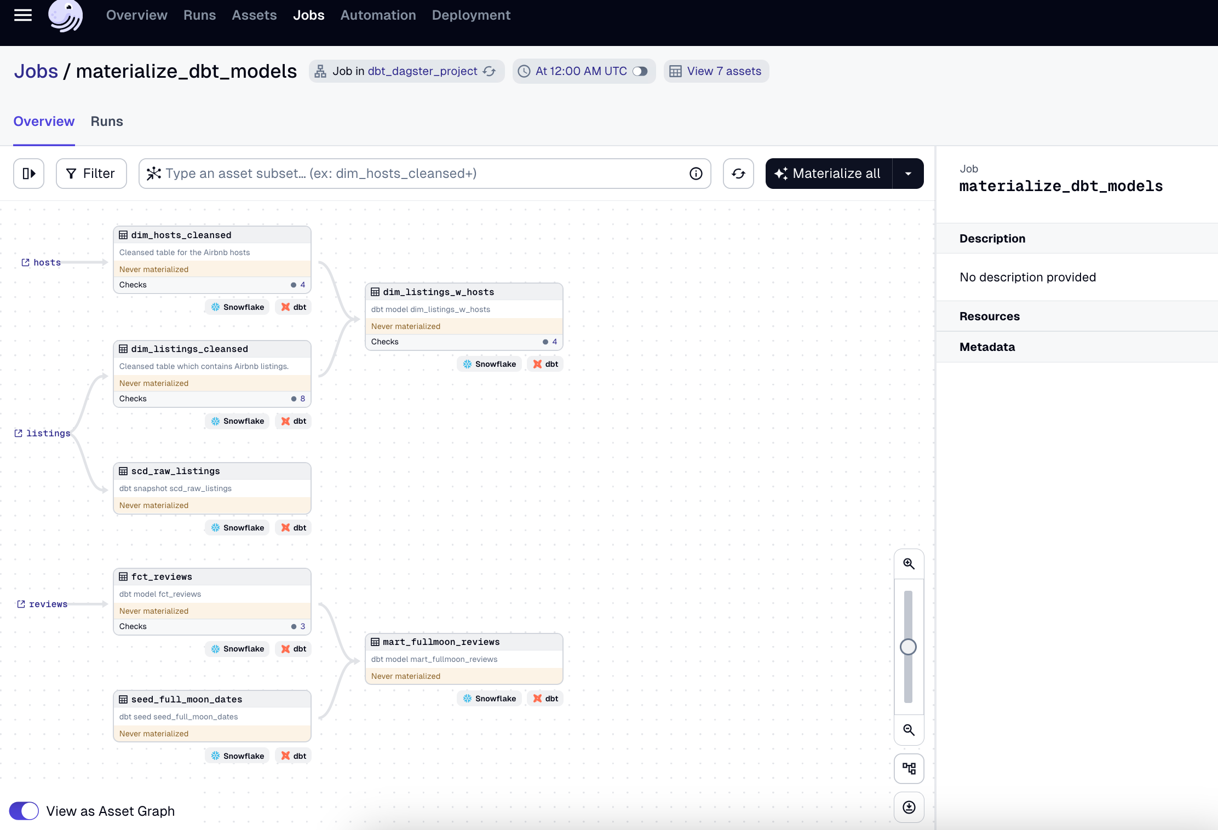1218x830 pixels.
Task: Zoom out of the asset graph
Action: (909, 730)
